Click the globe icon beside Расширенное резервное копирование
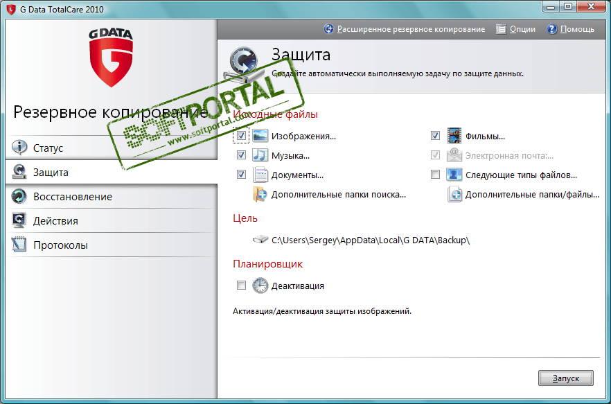 point(328,29)
